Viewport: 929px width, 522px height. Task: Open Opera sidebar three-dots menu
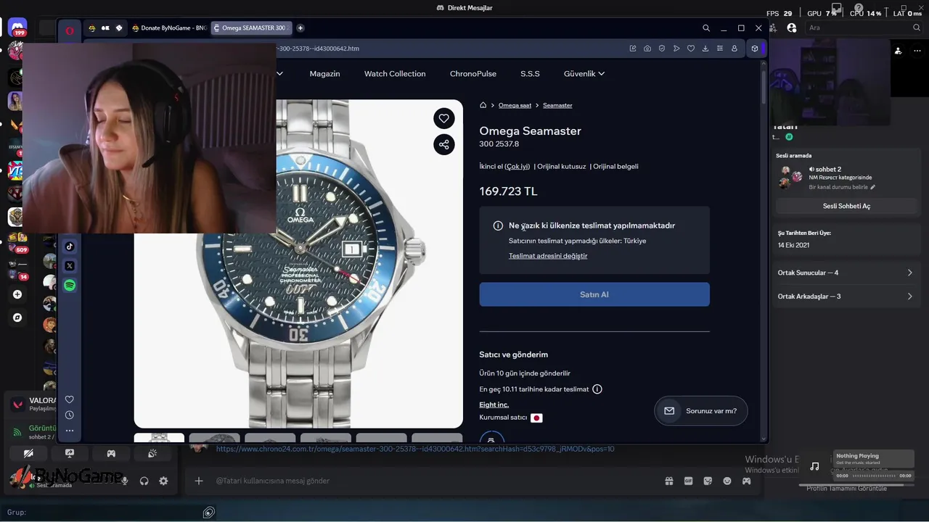click(x=70, y=431)
